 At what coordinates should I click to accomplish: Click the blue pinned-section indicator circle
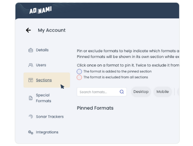[x=79, y=71]
